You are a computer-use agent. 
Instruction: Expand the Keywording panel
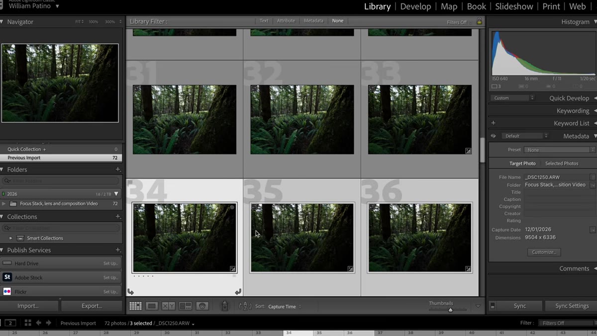(x=596, y=111)
